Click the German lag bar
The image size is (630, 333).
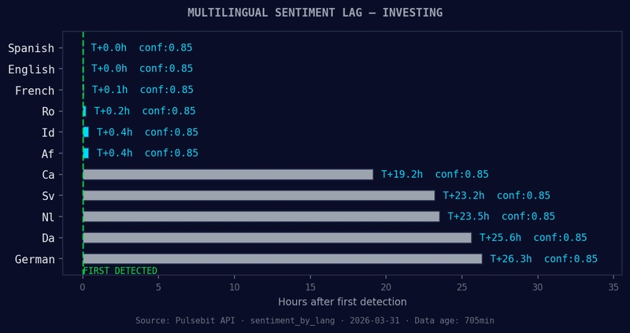click(282, 258)
